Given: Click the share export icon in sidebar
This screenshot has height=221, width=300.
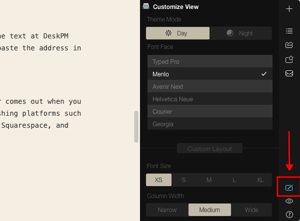Looking at the screenshot, I should point(289,45).
